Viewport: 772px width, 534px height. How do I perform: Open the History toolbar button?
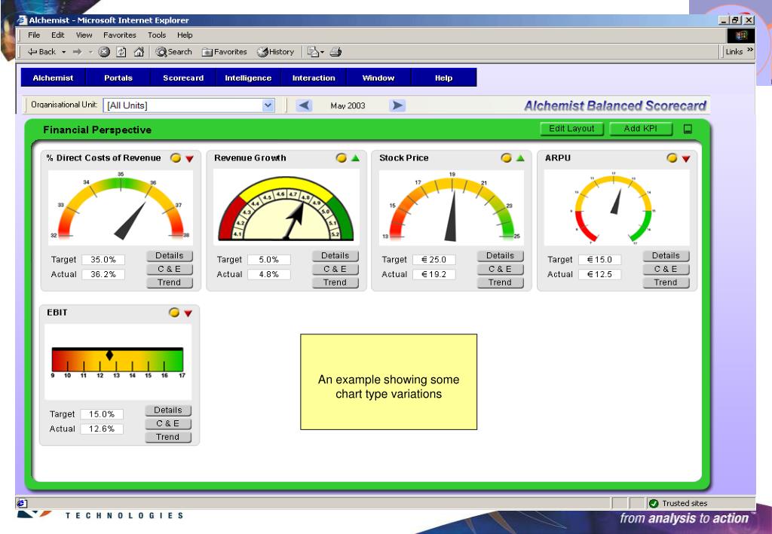(276, 52)
